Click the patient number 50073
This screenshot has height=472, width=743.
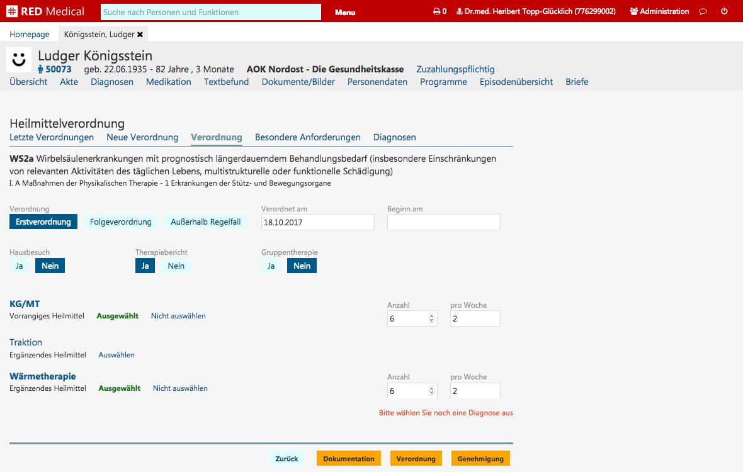point(59,69)
